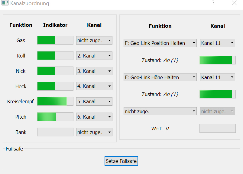Expand the Nick channel selector
243x174 pixels.
click(94, 71)
